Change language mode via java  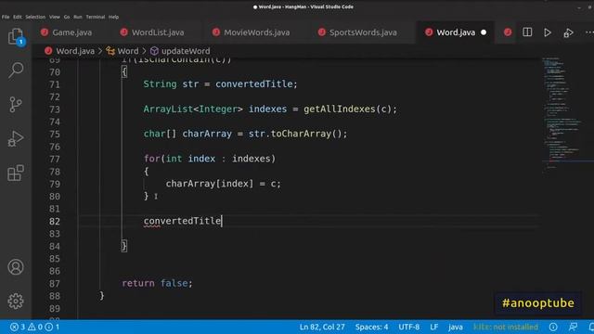click(x=456, y=327)
